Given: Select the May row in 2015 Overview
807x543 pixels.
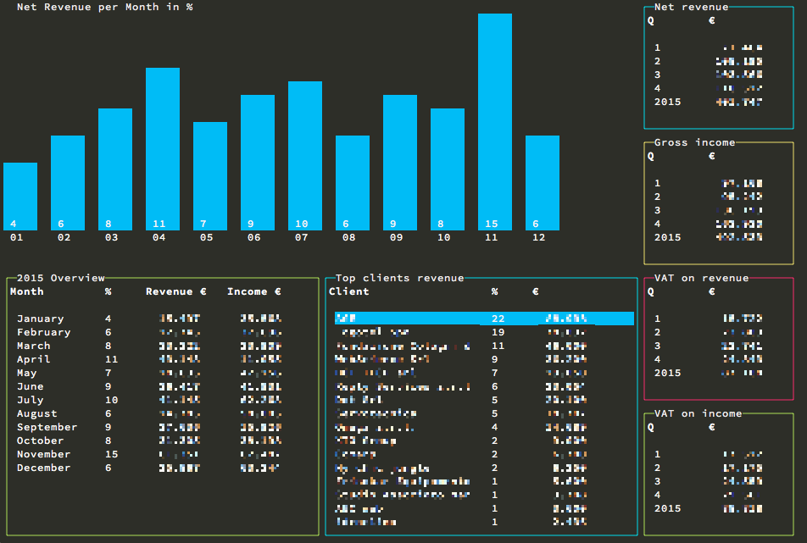Looking at the screenshot, I should pyautogui.click(x=149, y=373).
